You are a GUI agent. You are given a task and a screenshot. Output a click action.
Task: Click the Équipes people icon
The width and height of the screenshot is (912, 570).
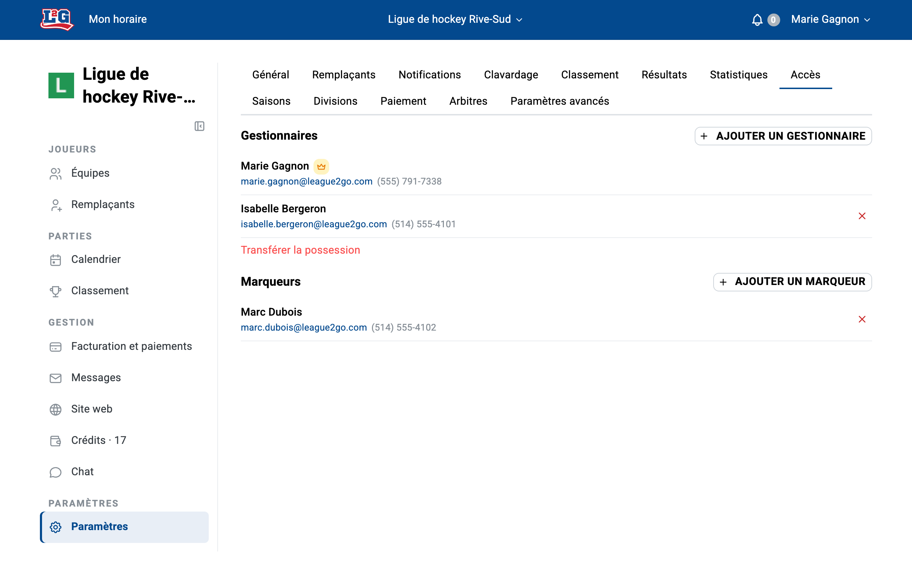(x=56, y=173)
